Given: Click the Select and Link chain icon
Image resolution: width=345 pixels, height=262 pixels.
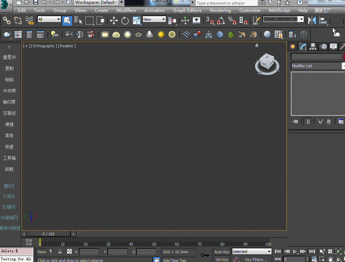Looking at the screenshot, I should coord(7,21).
